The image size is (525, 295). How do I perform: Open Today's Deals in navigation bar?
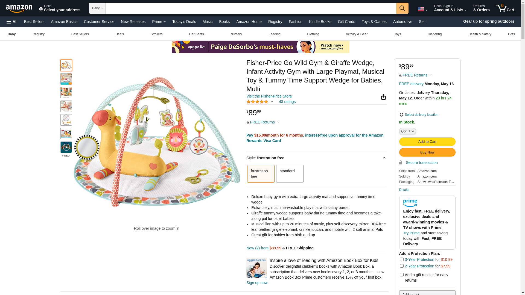point(184,22)
